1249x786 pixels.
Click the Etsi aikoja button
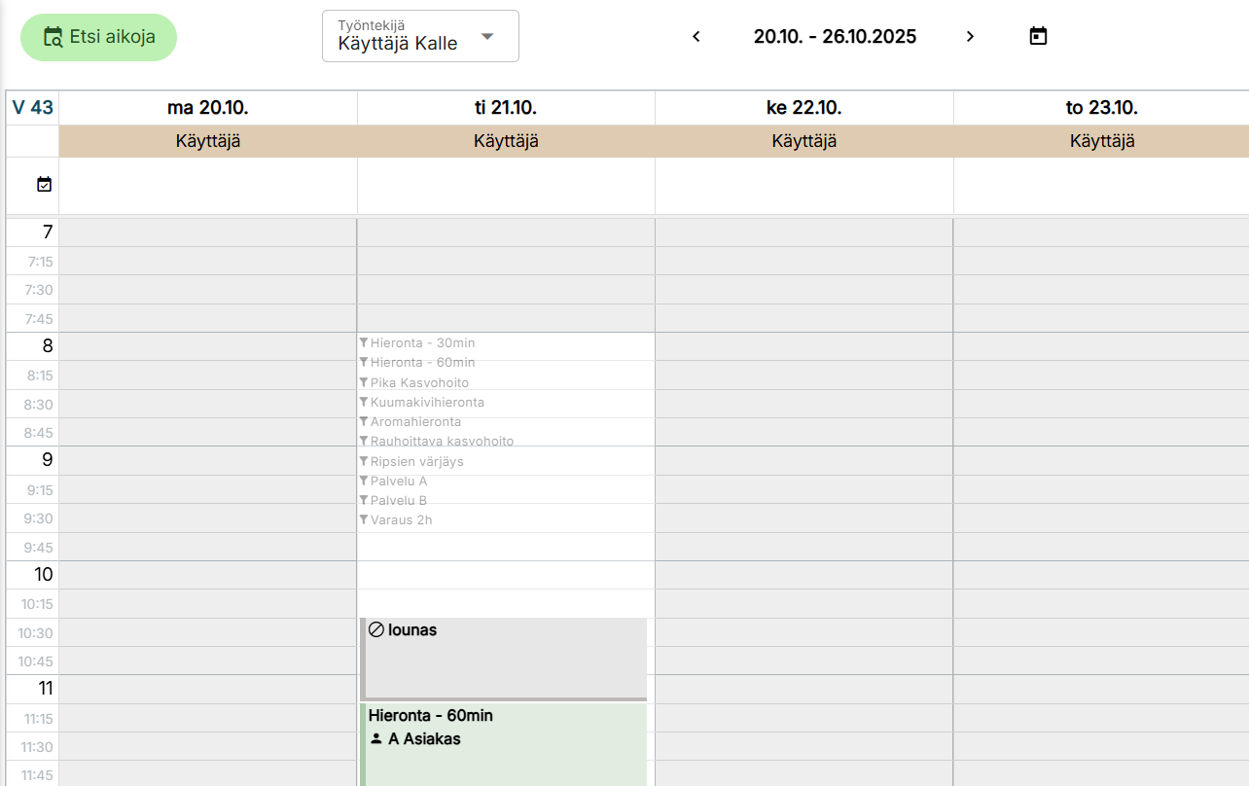(98, 37)
